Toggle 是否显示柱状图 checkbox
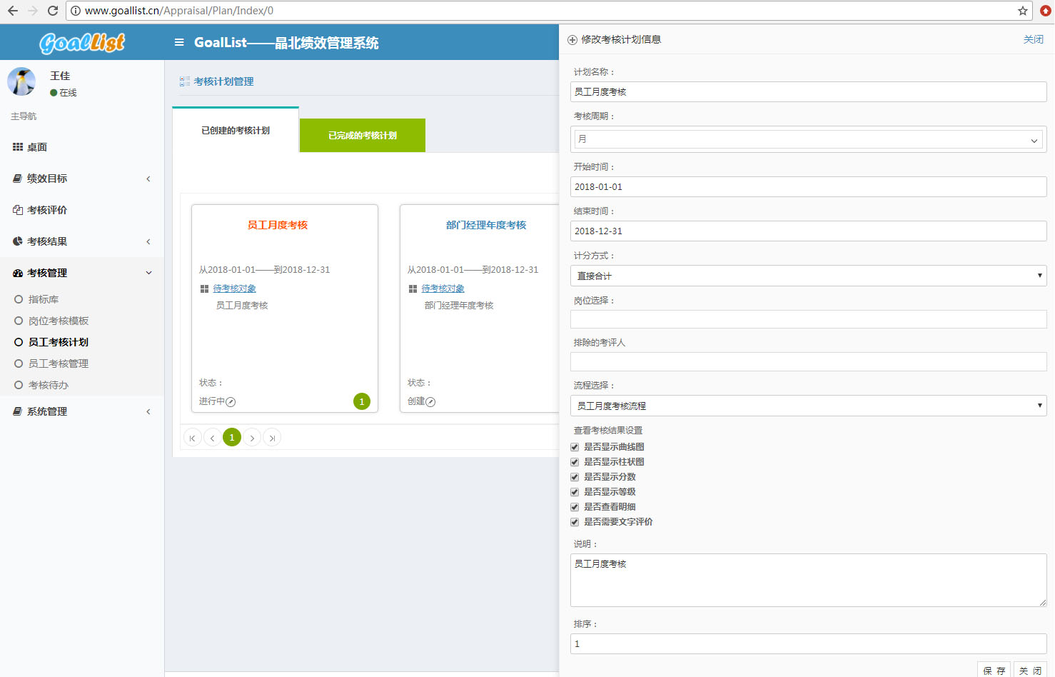The width and height of the screenshot is (1055, 677). point(575,462)
